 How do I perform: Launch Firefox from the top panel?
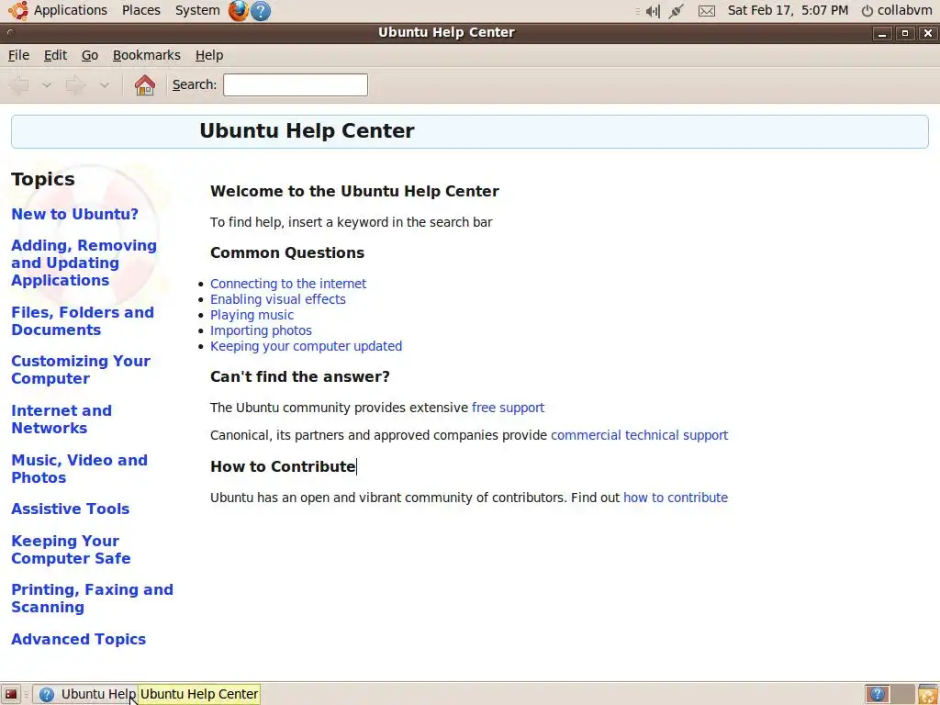[x=238, y=10]
